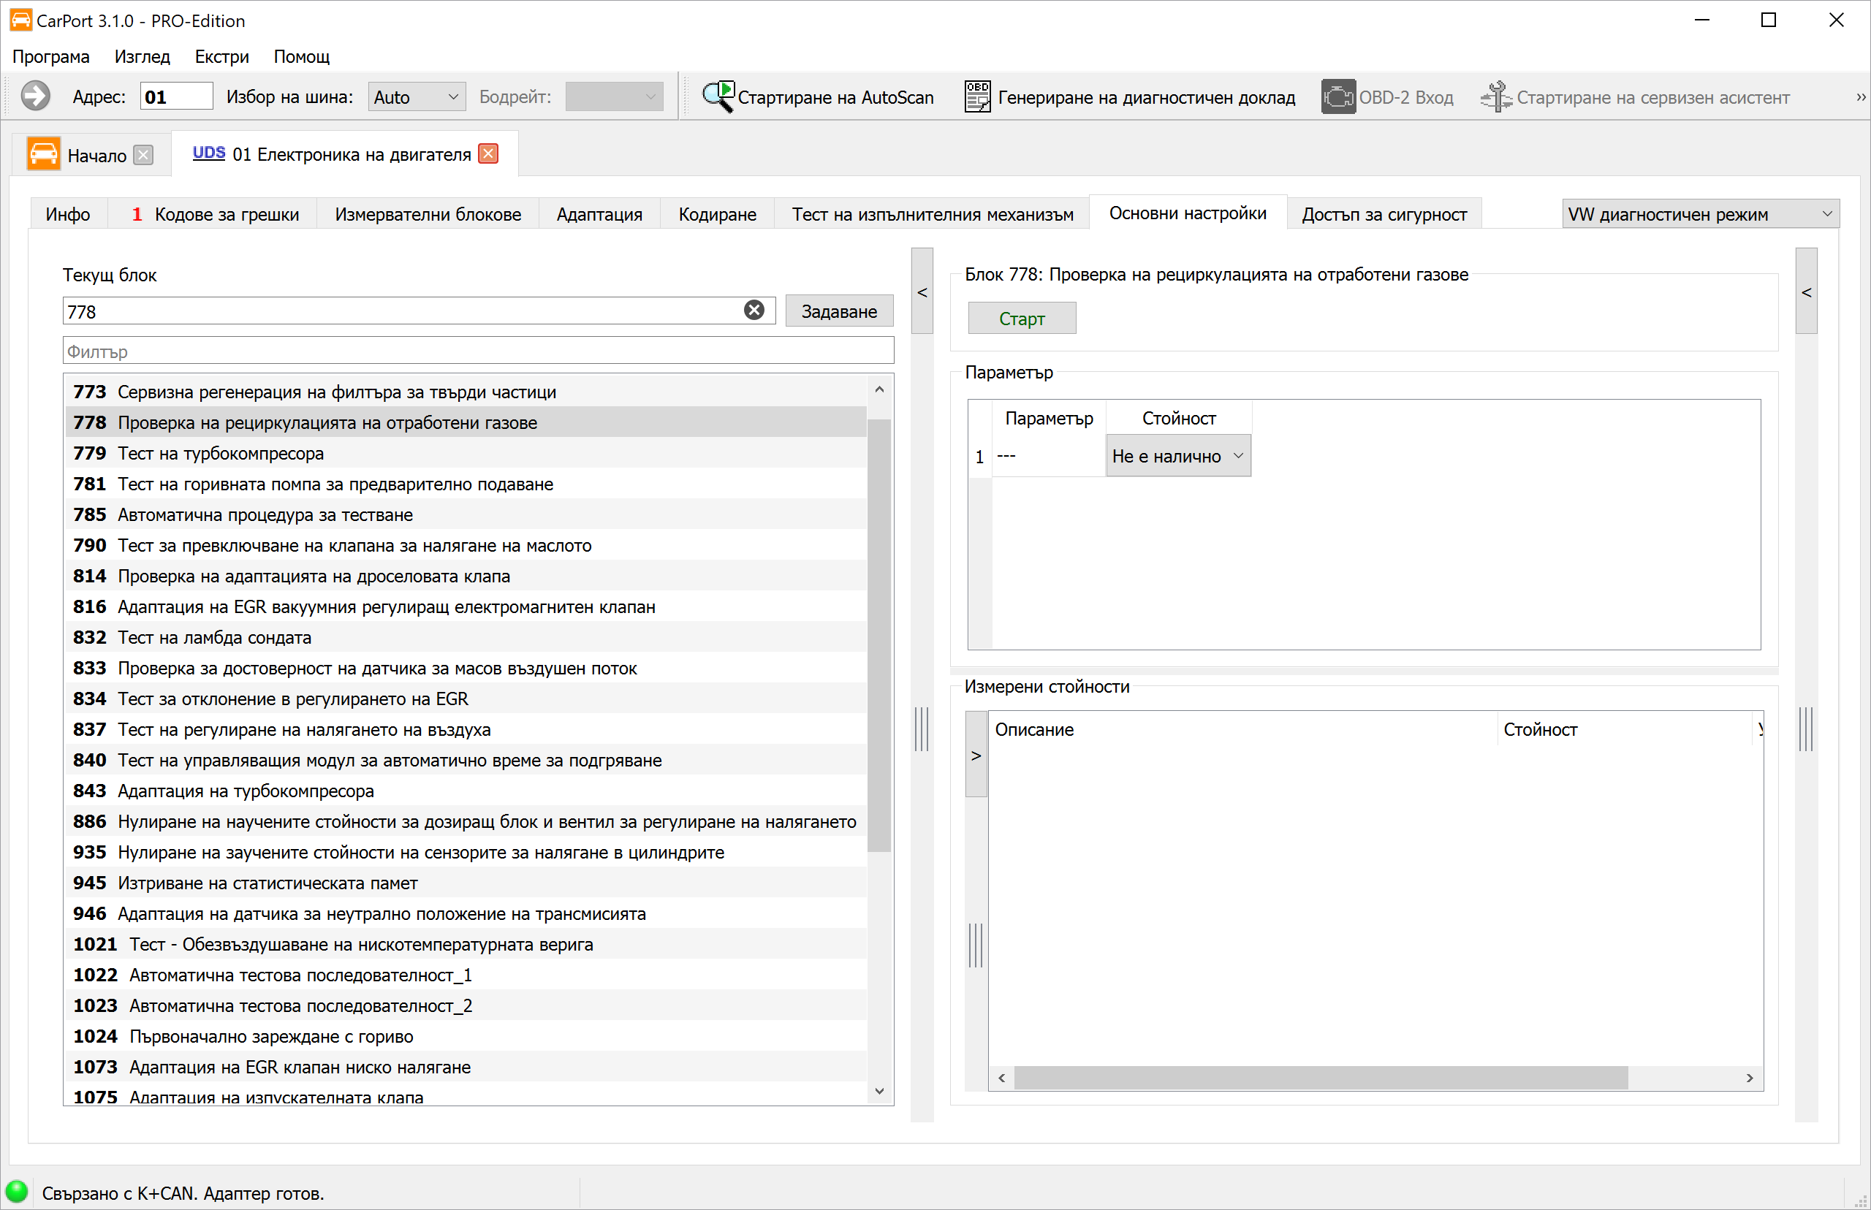The width and height of the screenshot is (1871, 1210).
Task: Click the grey connect arrow icon
Action: tap(35, 96)
